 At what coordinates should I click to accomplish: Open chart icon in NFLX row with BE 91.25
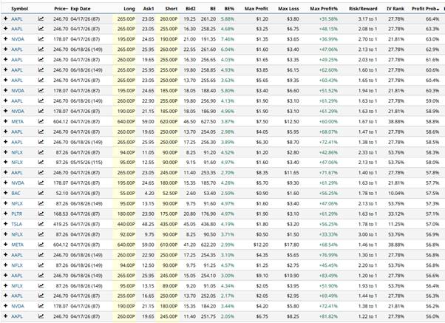[41, 265]
